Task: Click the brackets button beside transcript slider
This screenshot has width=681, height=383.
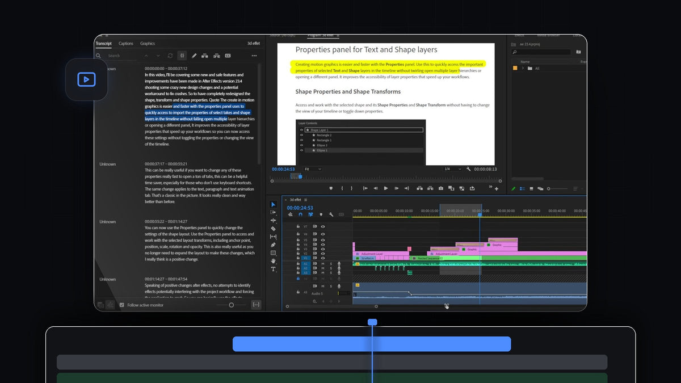Action: 256,305
